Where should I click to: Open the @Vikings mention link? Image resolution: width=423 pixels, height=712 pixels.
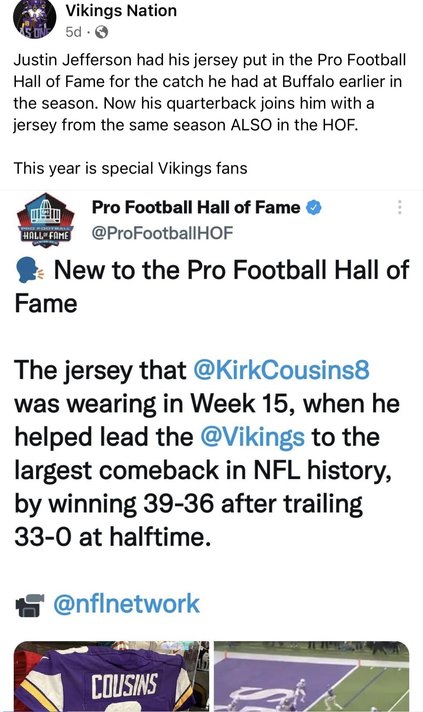pyautogui.click(x=252, y=436)
